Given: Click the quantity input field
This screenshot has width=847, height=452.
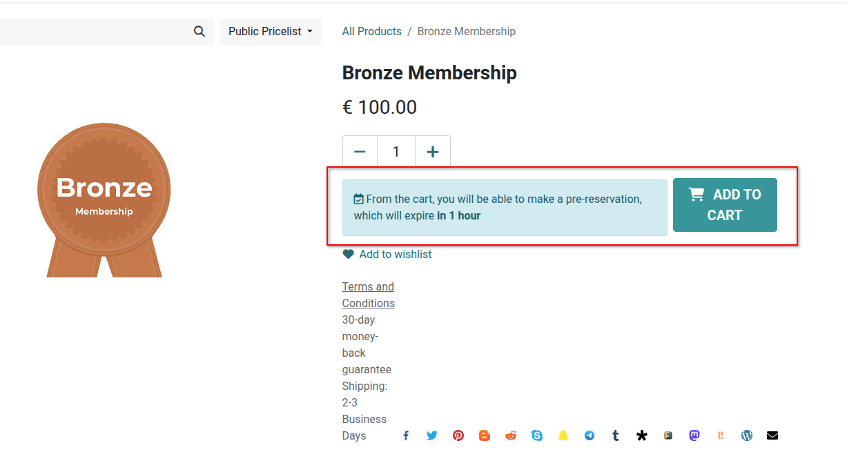Looking at the screenshot, I should point(396,151).
